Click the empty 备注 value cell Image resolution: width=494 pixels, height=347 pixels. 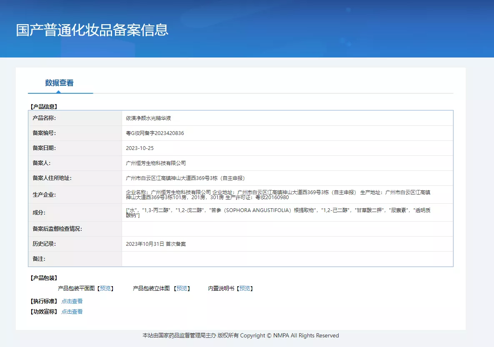pos(287,259)
